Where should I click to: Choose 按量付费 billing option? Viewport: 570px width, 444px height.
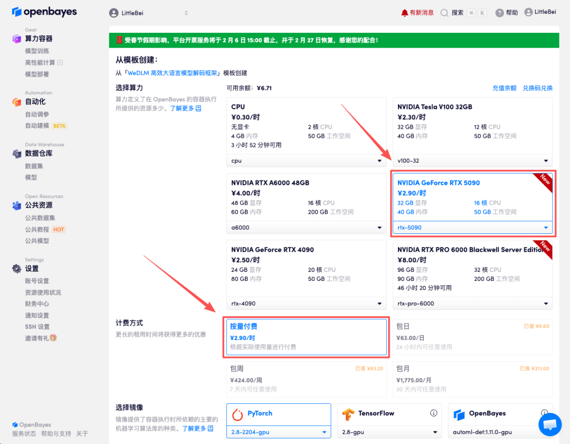pyautogui.click(x=307, y=337)
